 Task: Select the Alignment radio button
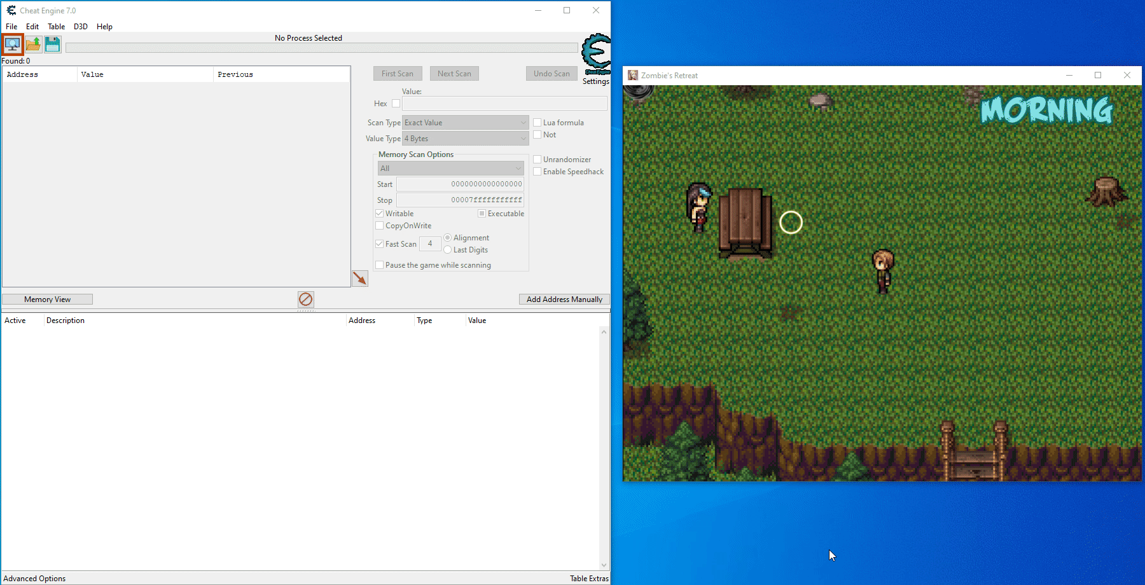pyautogui.click(x=447, y=237)
